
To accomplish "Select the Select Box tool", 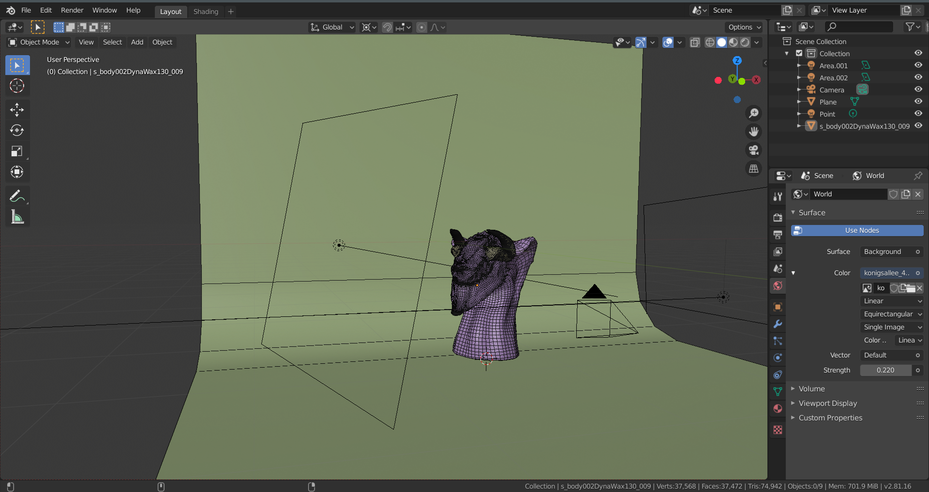I will tap(17, 65).
